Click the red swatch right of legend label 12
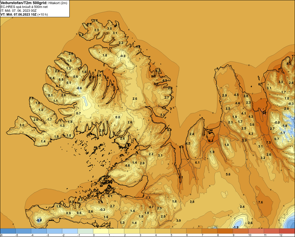 point(287,231)
